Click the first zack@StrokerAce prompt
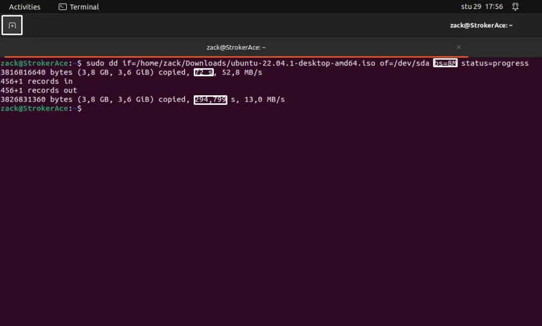Viewport: 542px width, 326px height. tap(41, 64)
